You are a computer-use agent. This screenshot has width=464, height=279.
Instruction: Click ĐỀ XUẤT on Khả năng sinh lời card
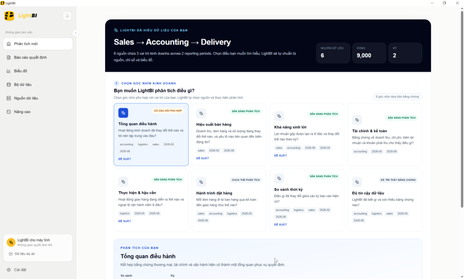tap(280, 155)
